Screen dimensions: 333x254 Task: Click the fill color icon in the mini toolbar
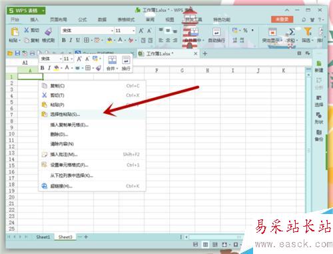point(57,68)
